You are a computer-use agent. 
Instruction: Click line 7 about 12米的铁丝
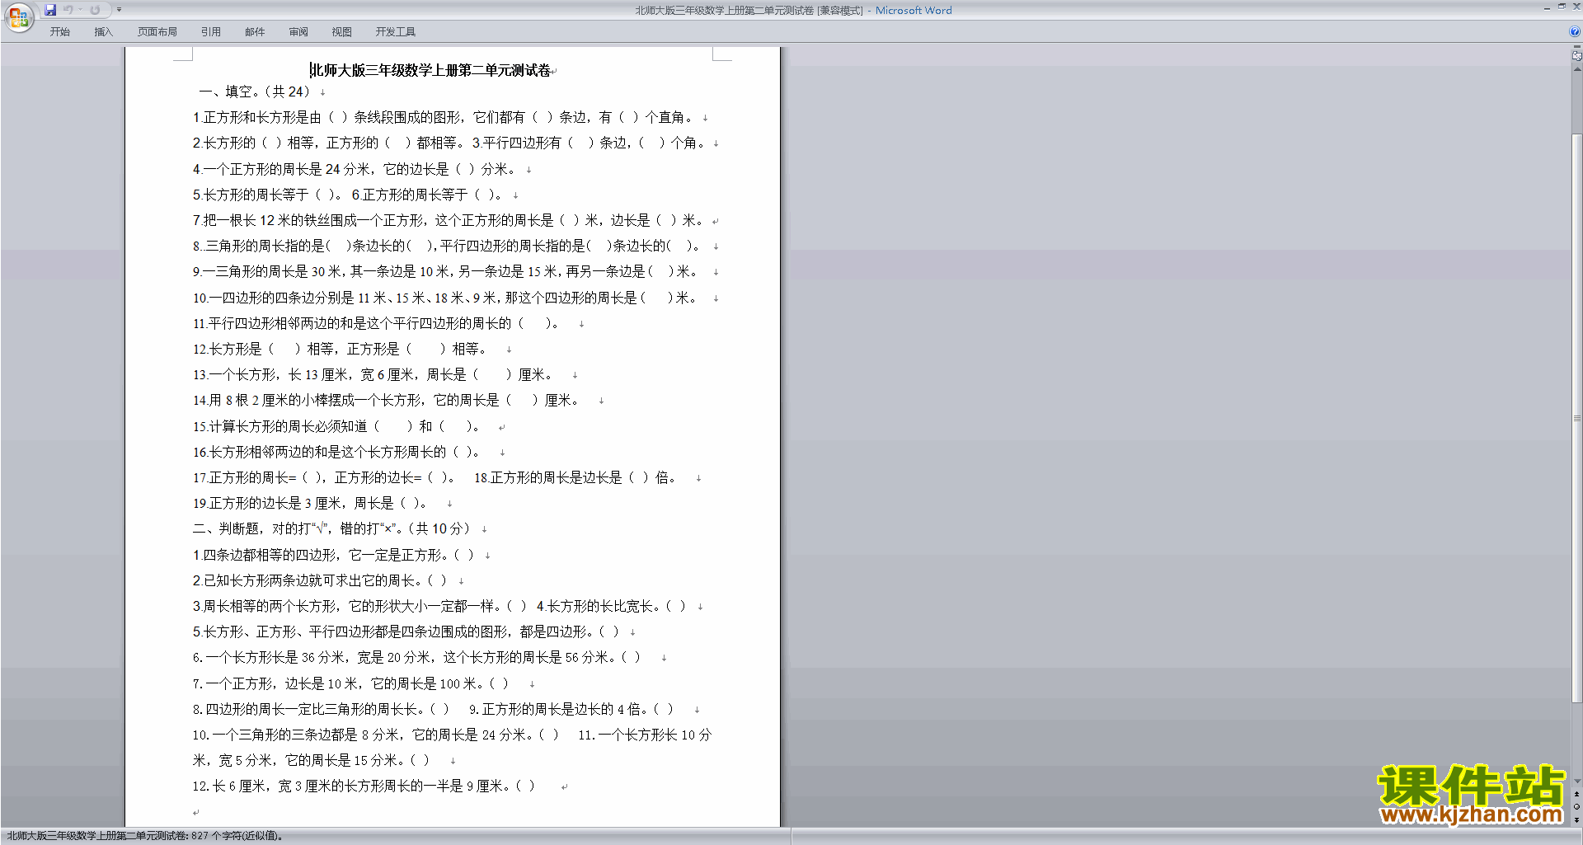(449, 220)
